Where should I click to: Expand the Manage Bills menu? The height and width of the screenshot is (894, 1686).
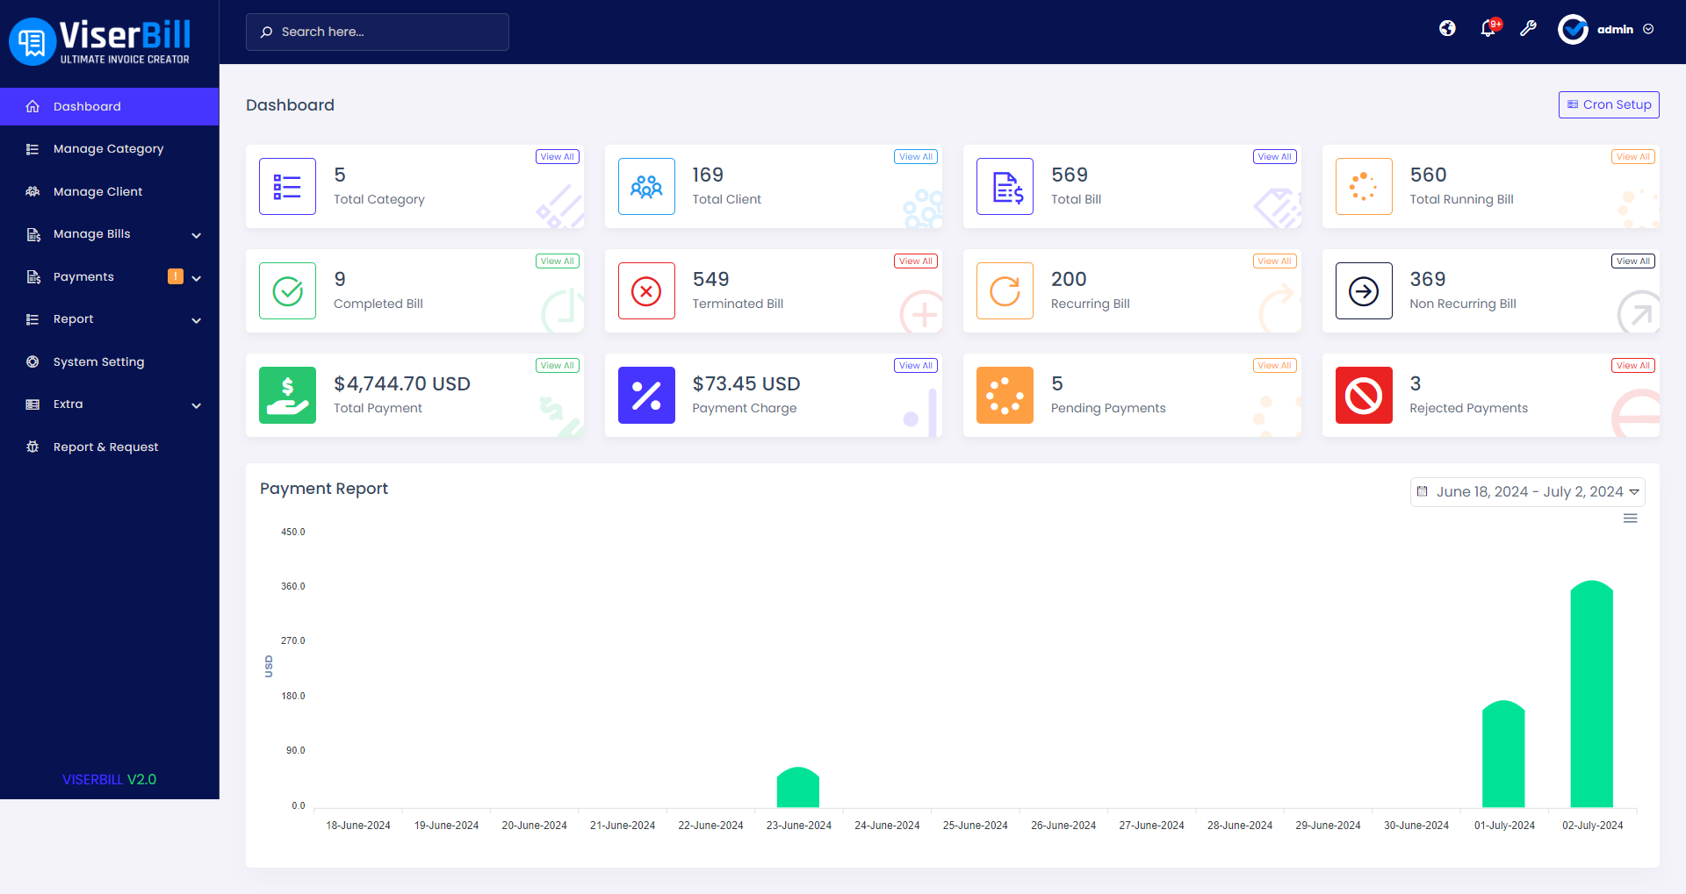[x=90, y=233]
